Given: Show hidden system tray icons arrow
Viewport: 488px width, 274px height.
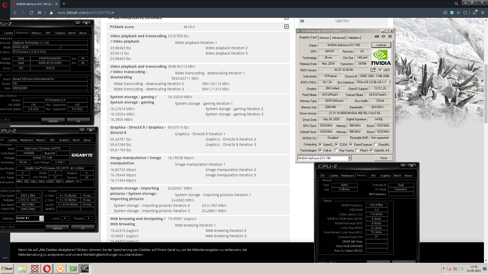Looking at the screenshot, I should pos(444,268).
